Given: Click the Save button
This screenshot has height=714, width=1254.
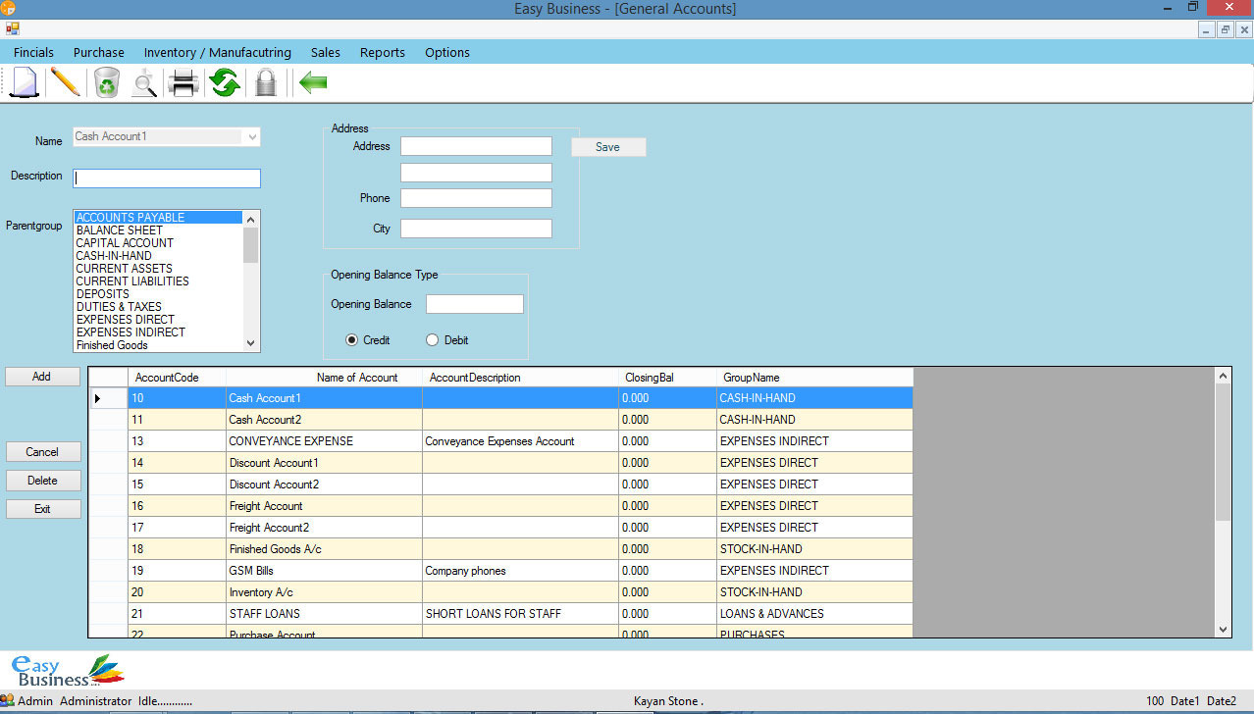Looking at the screenshot, I should pyautogui.click(x=608, y=147).
